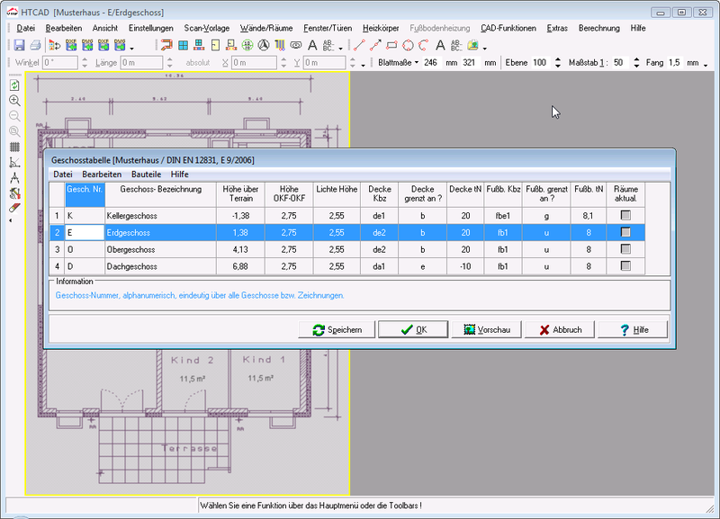
Task: Click the Winkel stepper arrows
Action: 85,62
